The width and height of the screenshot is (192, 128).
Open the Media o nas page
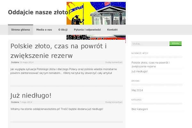44,30
